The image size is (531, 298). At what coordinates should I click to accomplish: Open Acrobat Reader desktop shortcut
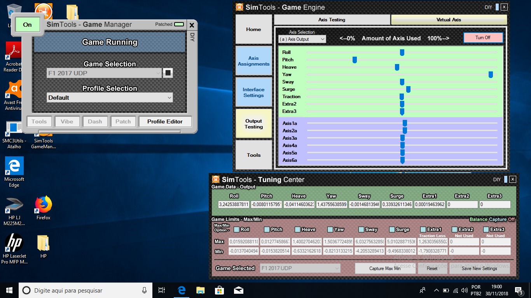14,57
